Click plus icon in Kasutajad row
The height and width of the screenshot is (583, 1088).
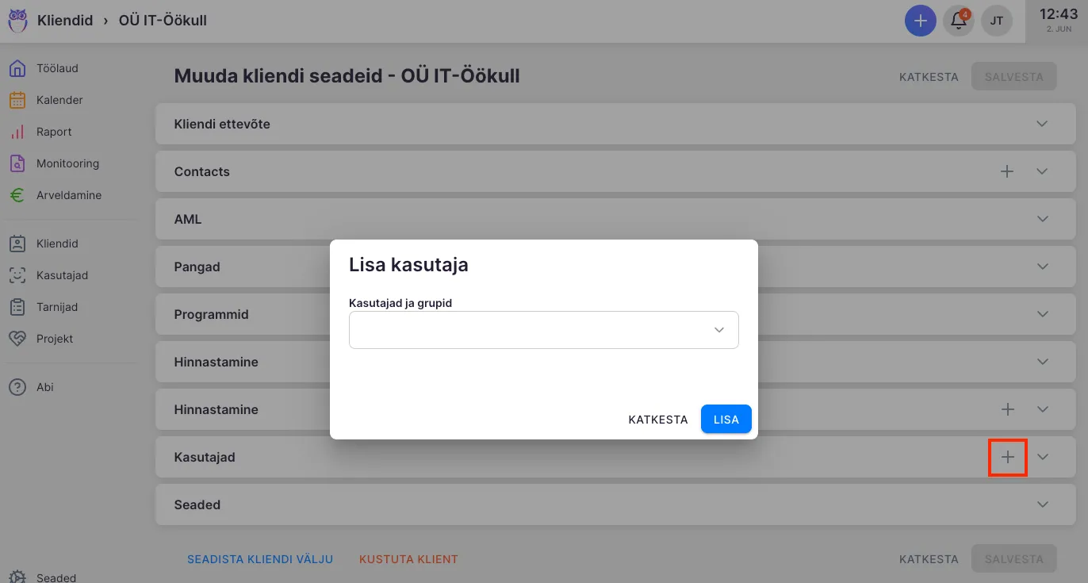click(x=1007, y=457)
